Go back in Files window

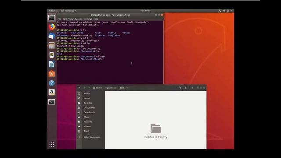[80, 88]
